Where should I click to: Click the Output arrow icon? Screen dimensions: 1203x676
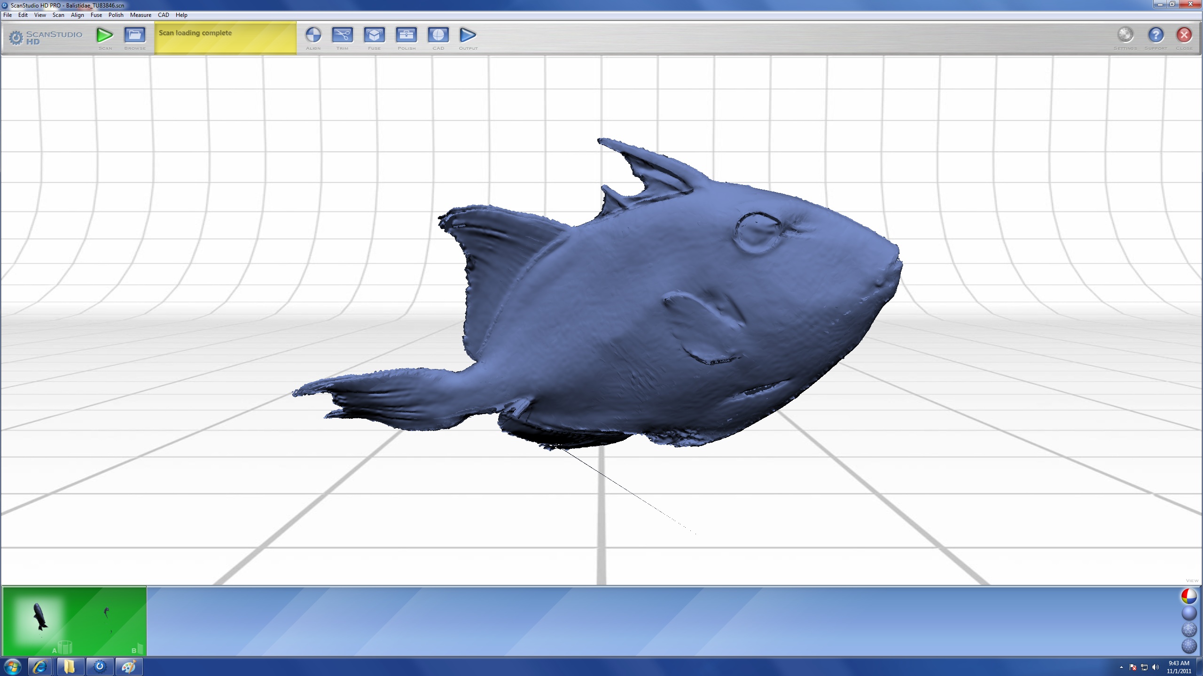pyautogui.click(x=468, y=35)
